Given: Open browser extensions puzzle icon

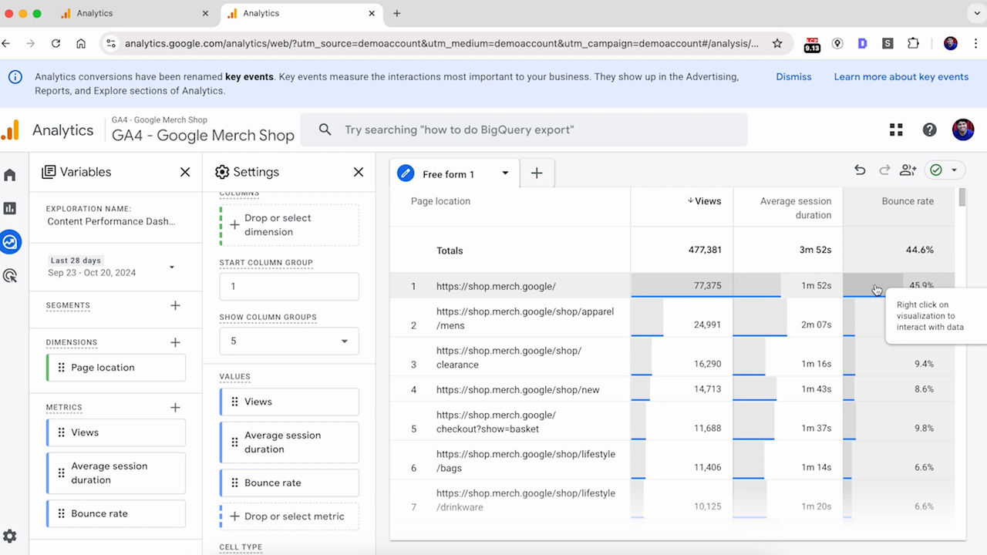Looking at the screenshot, I should click(x=913, y=44).
